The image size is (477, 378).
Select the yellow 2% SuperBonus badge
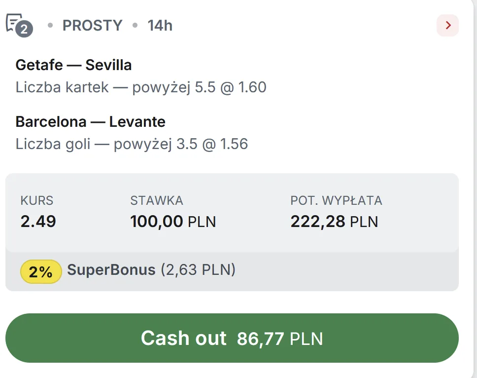point(40,271)
